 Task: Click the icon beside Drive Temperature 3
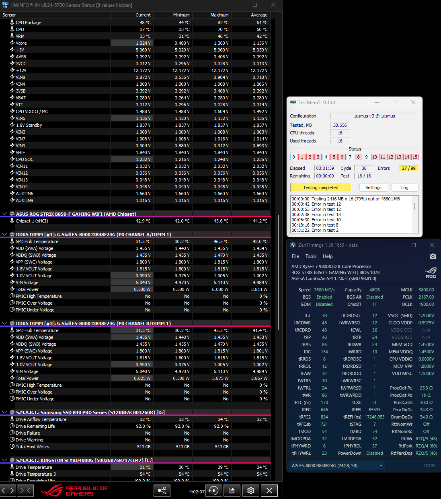point(12,474)
